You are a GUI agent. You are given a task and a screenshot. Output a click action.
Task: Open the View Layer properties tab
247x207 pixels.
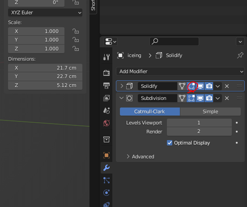coord(106,98)
